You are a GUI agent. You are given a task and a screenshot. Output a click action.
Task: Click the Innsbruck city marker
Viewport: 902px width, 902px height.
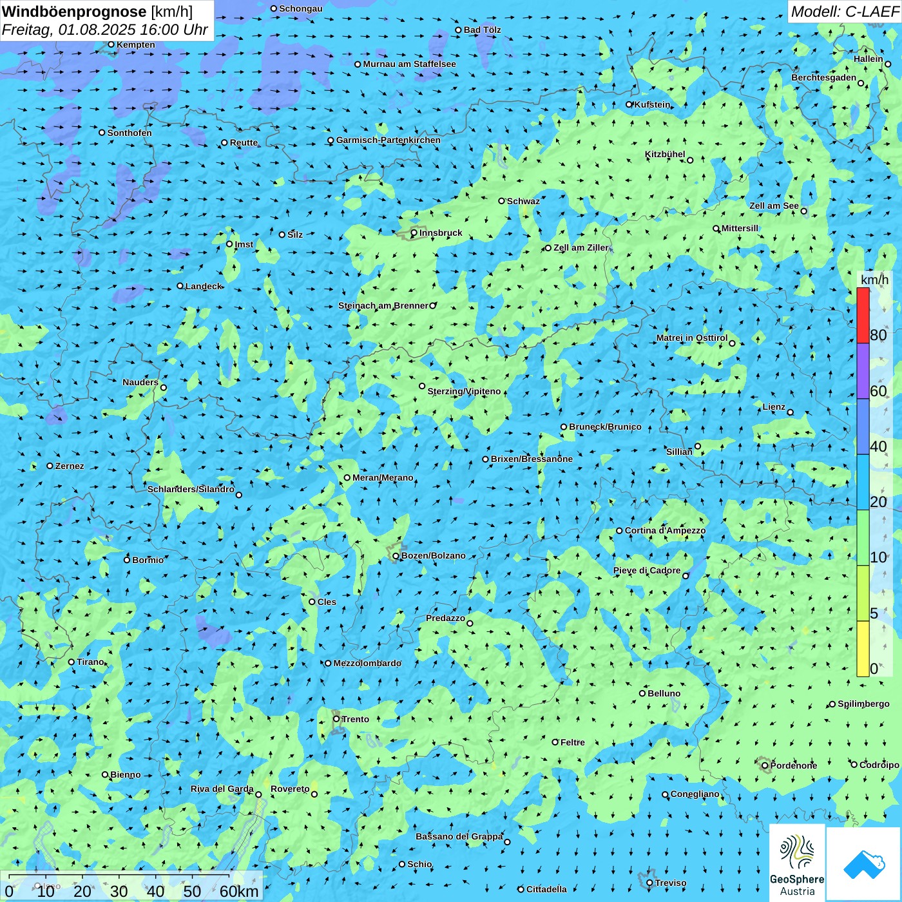point(414,233)
